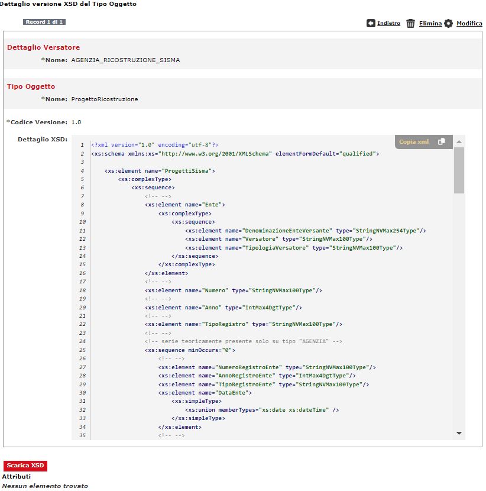The height and width of the screenshot is (491, 486).
Task: Click the TipoRegistro element on line 22
Action: (243, 324)
